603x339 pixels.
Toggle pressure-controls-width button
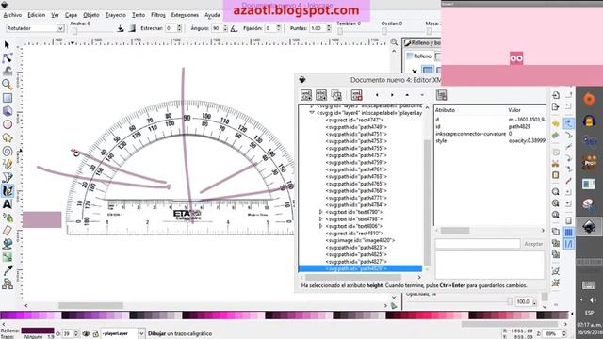(121, 28)
